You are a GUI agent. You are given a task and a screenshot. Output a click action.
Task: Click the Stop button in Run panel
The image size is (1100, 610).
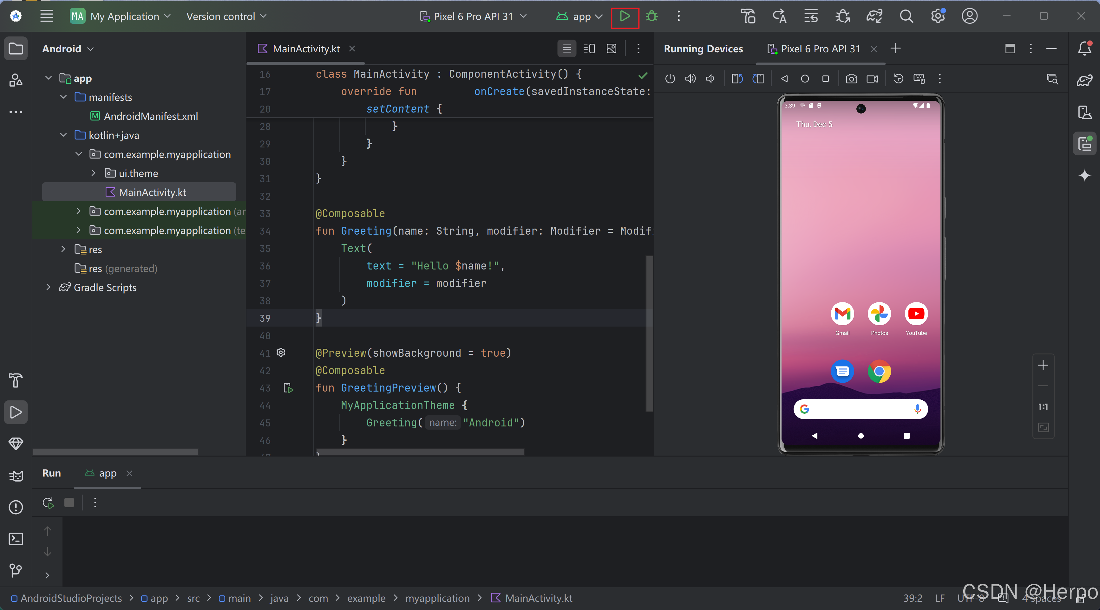click(x=69, y=503)
